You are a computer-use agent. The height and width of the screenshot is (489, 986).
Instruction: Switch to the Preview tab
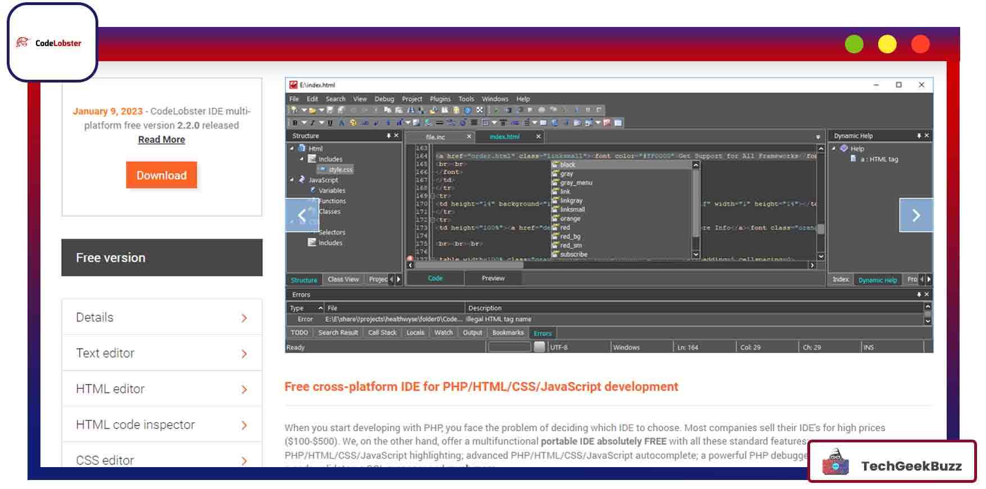pyautogui.click(x=493, y=278)
